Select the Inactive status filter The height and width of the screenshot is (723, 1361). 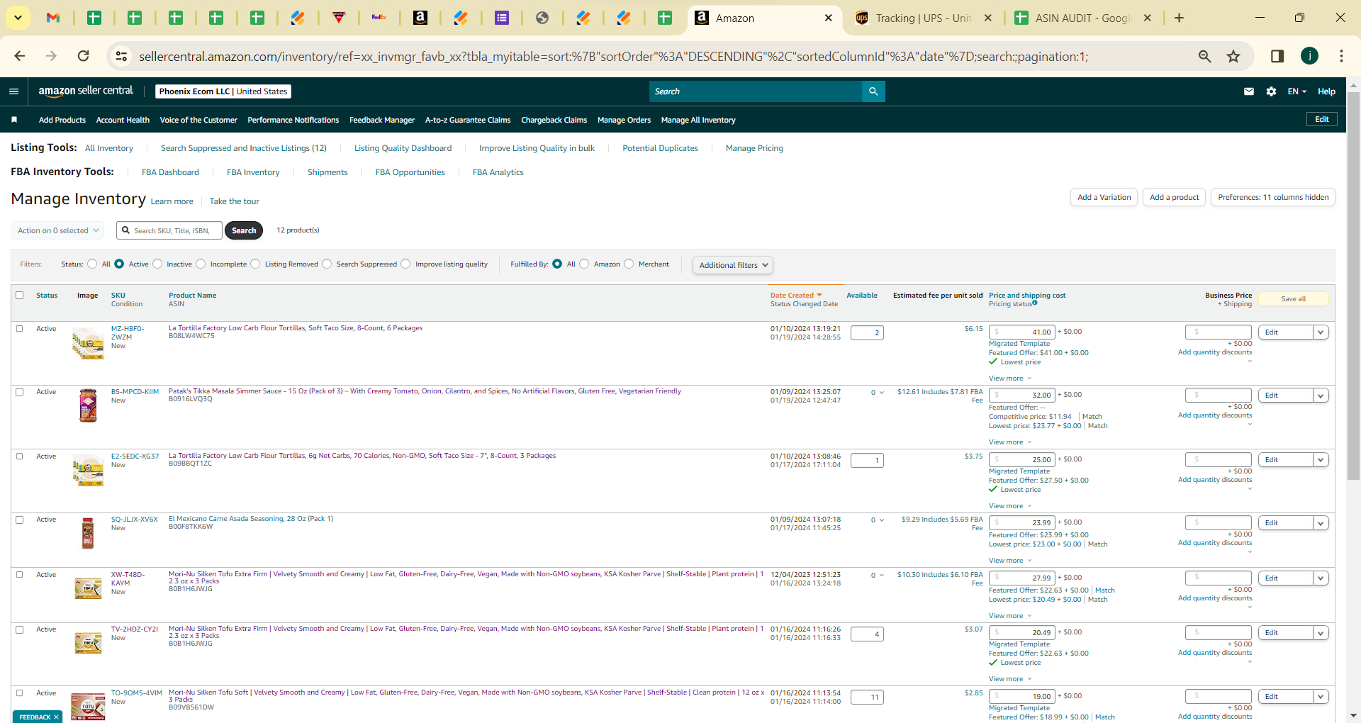pyautogui.click(x=157, y=264)
